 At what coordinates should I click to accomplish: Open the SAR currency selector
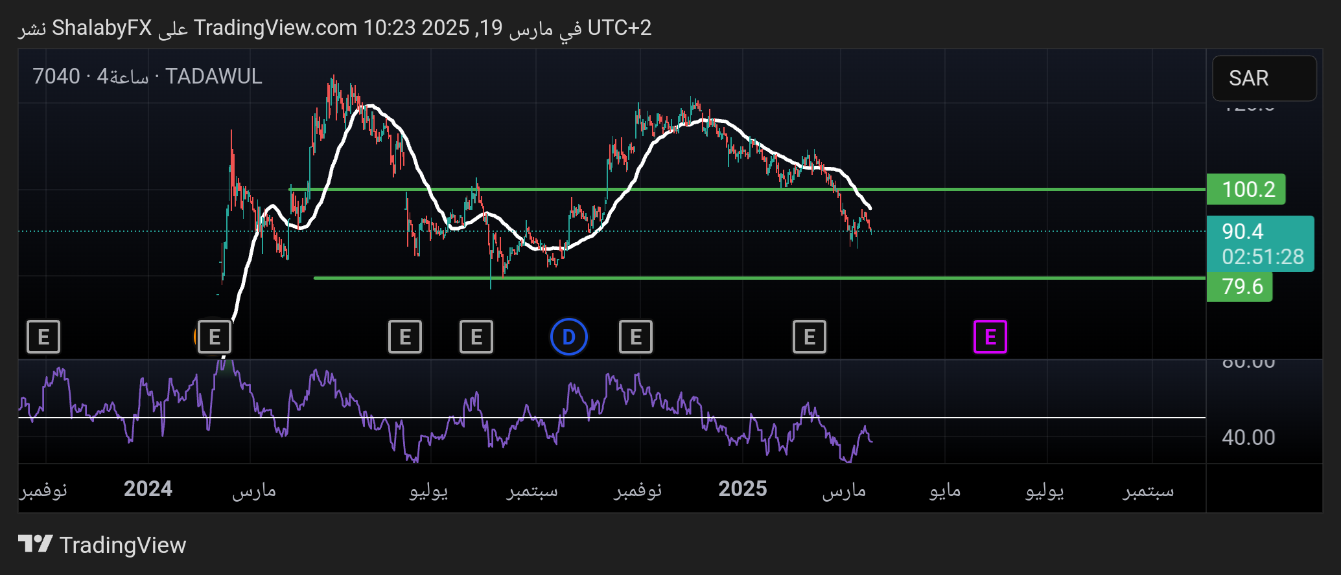pyautogui.click(x=1263, y=78)
